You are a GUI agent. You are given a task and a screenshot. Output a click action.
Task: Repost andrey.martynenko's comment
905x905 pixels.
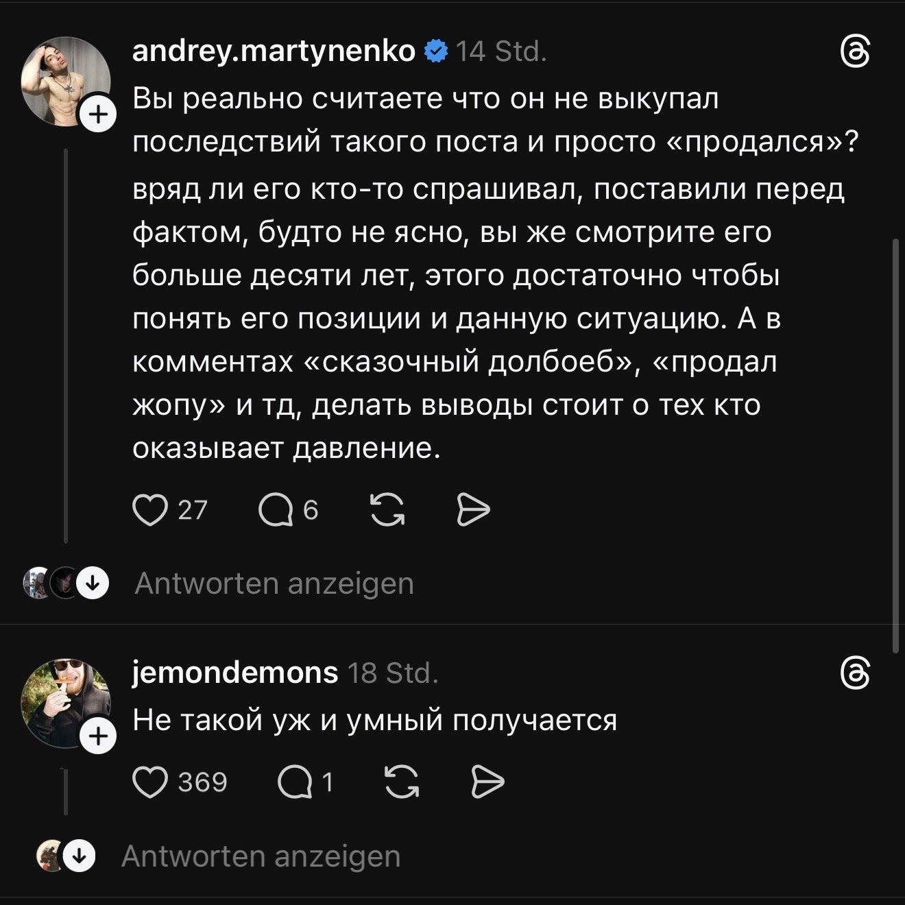click(387, 510)
